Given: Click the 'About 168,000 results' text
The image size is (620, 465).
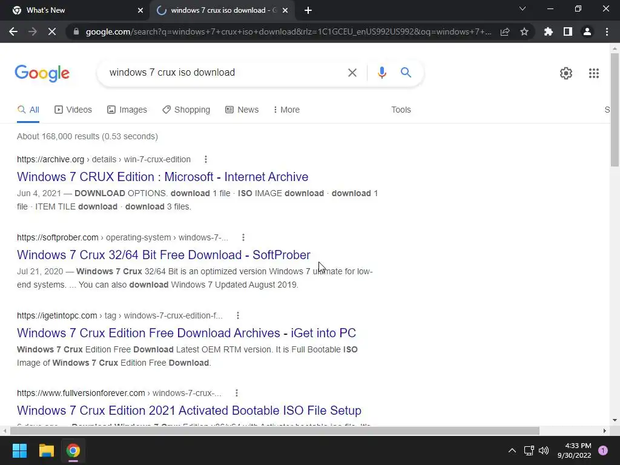Looking at the screenshot, I should (x=87, y=136).
